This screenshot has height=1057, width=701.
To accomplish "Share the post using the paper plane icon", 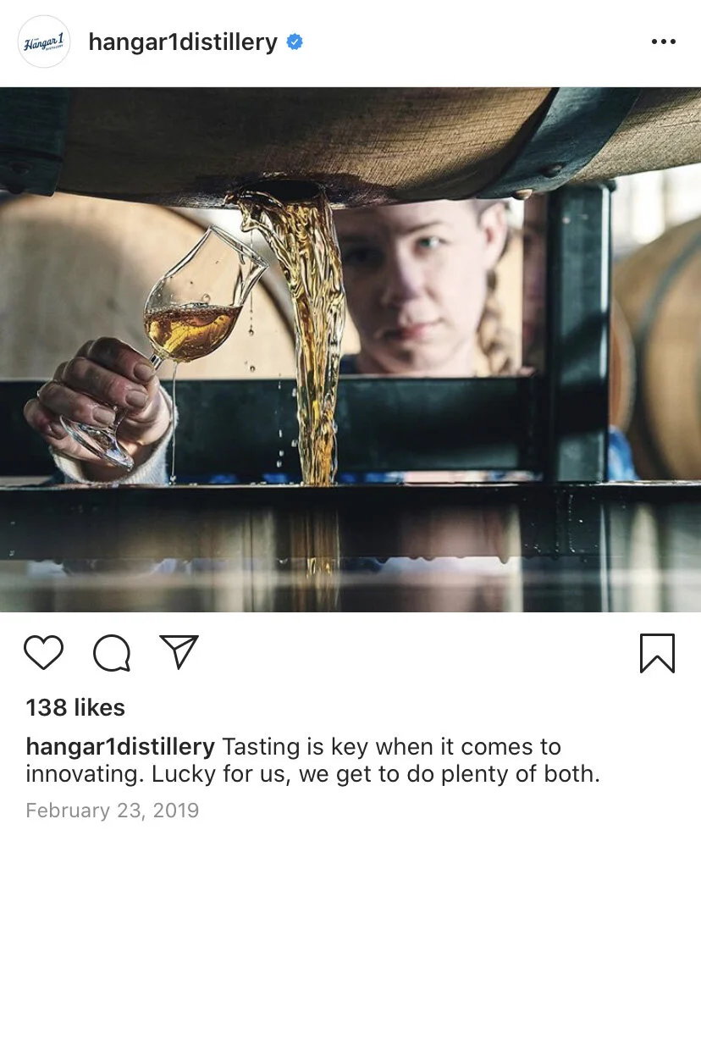I will click(x=179, y=652).
